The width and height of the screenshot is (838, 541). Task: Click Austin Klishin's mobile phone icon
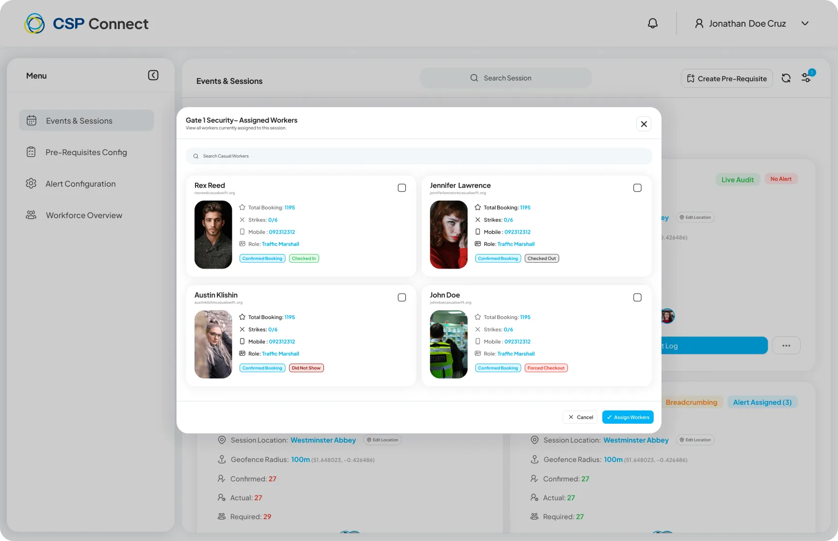242,341
